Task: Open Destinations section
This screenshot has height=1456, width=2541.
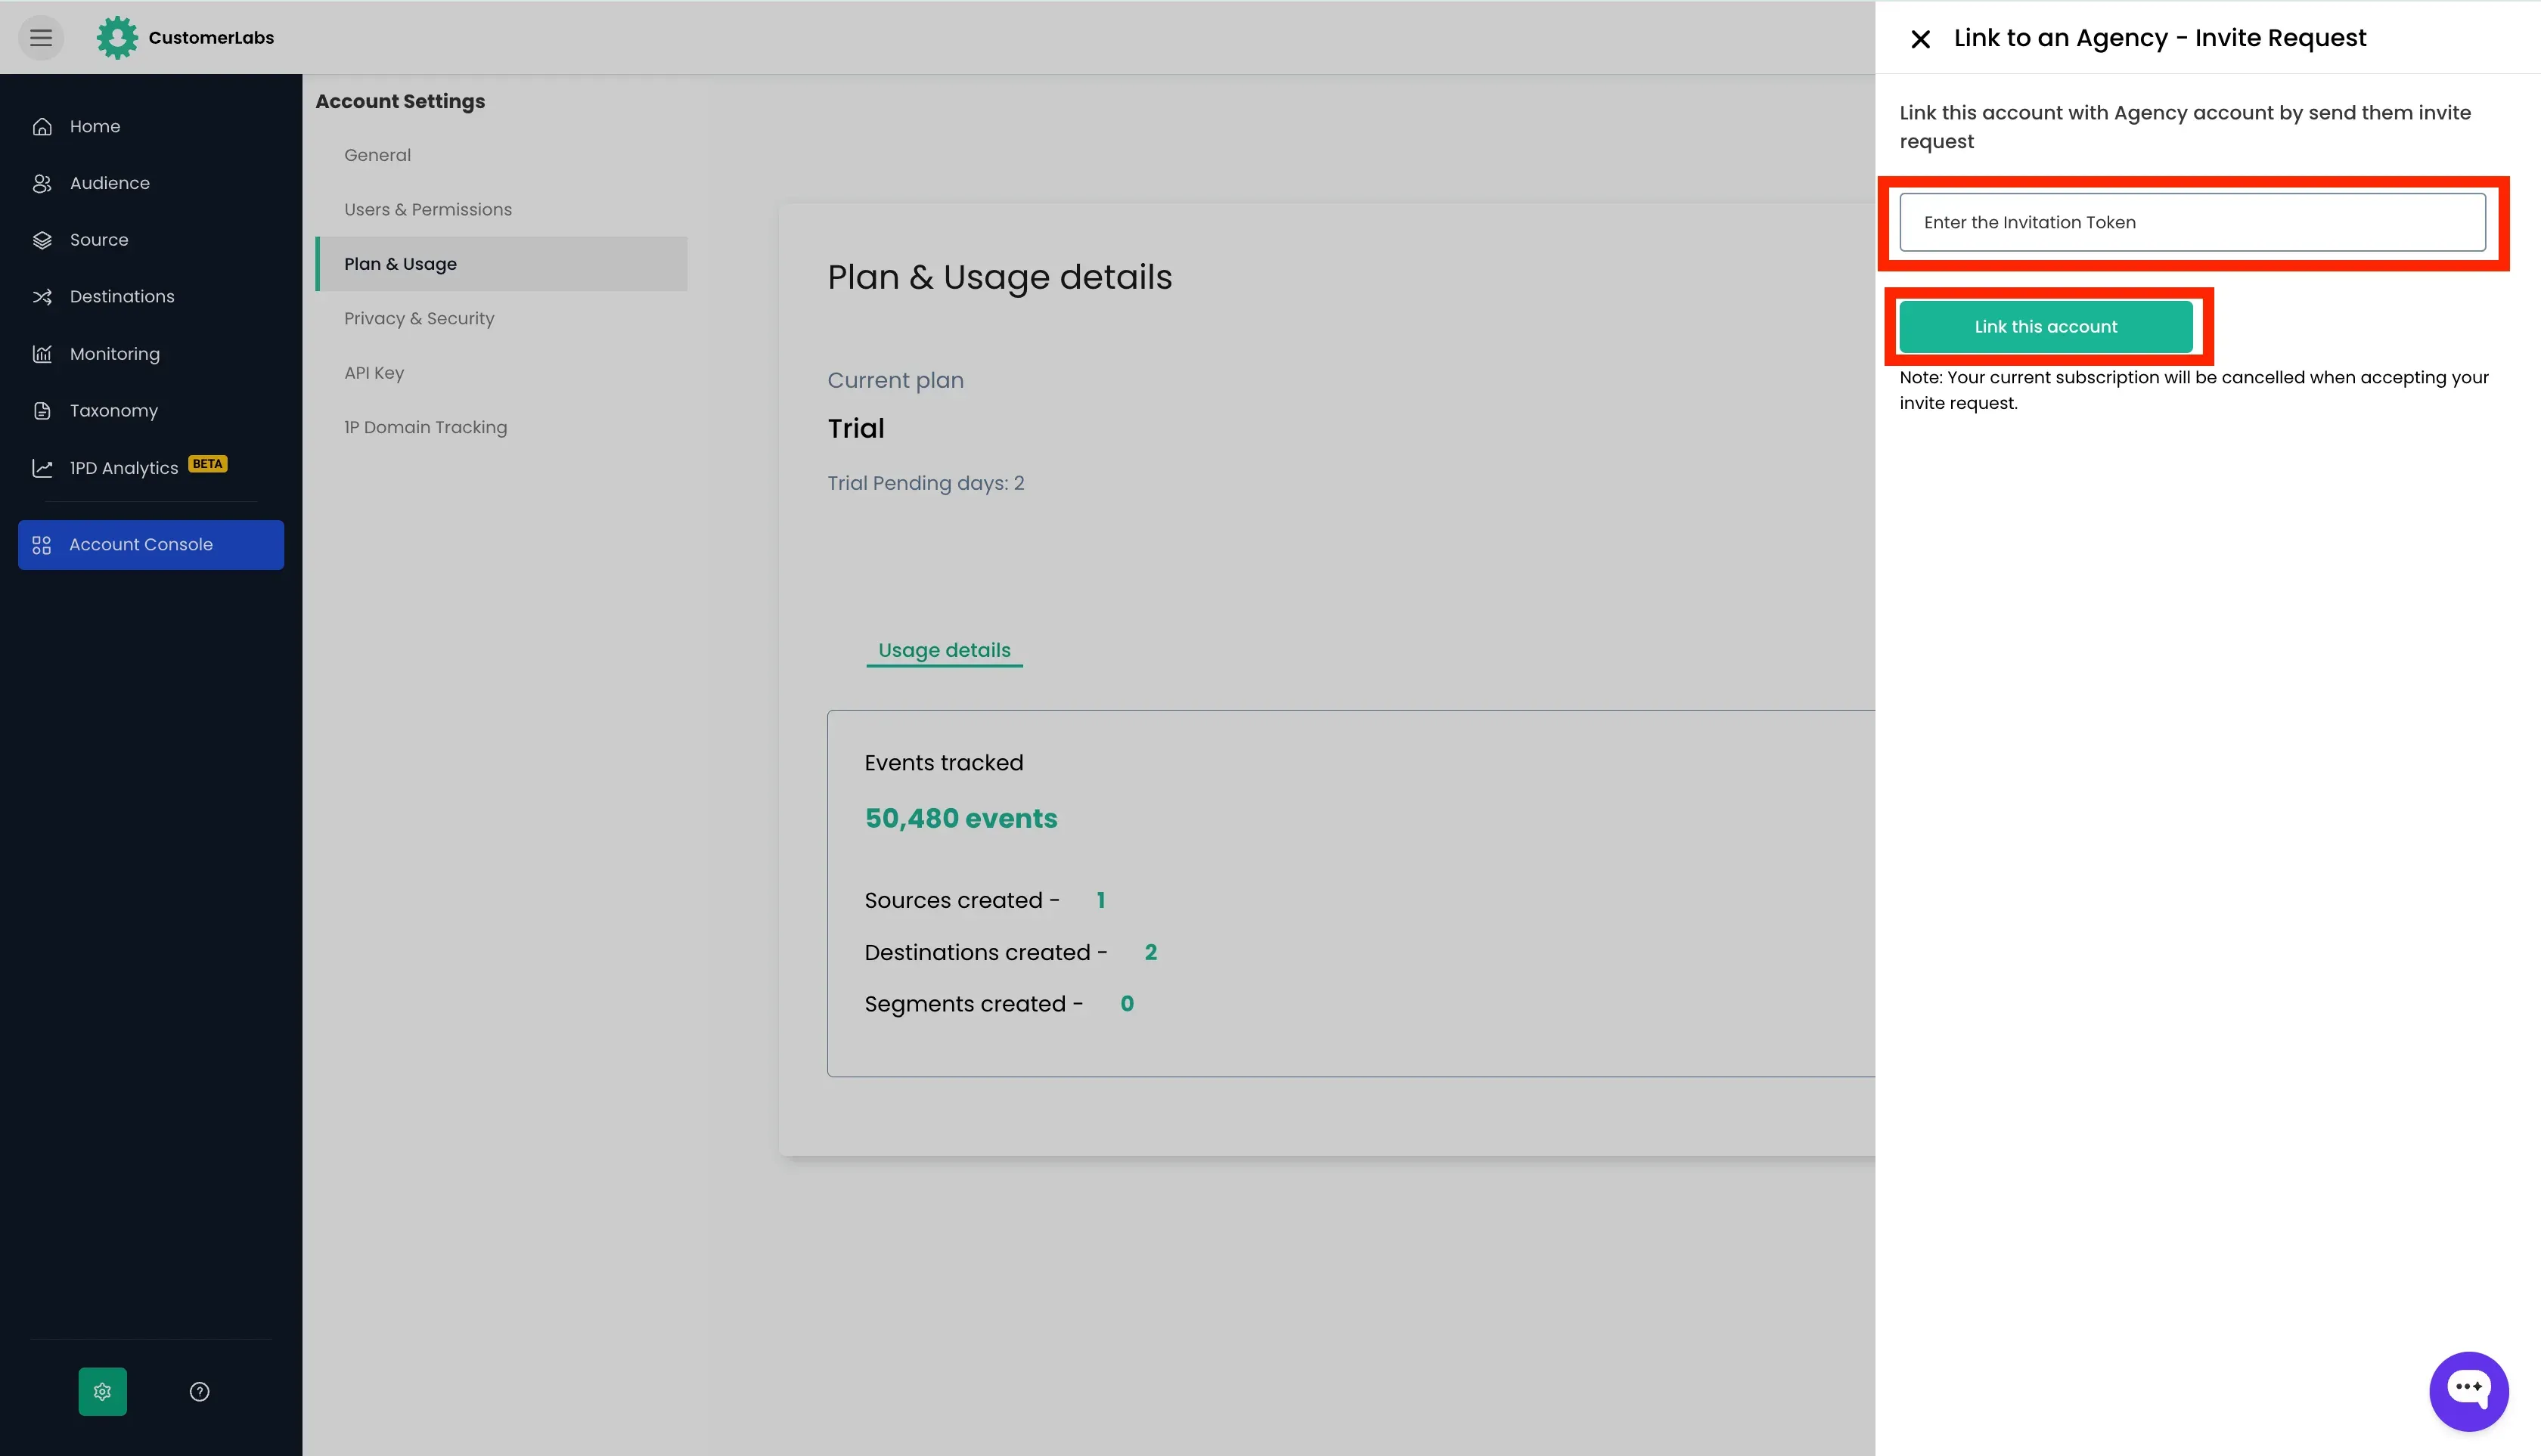Action: click(122, 297)
